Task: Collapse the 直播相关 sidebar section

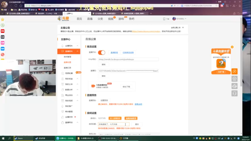Action: point(77,51)
